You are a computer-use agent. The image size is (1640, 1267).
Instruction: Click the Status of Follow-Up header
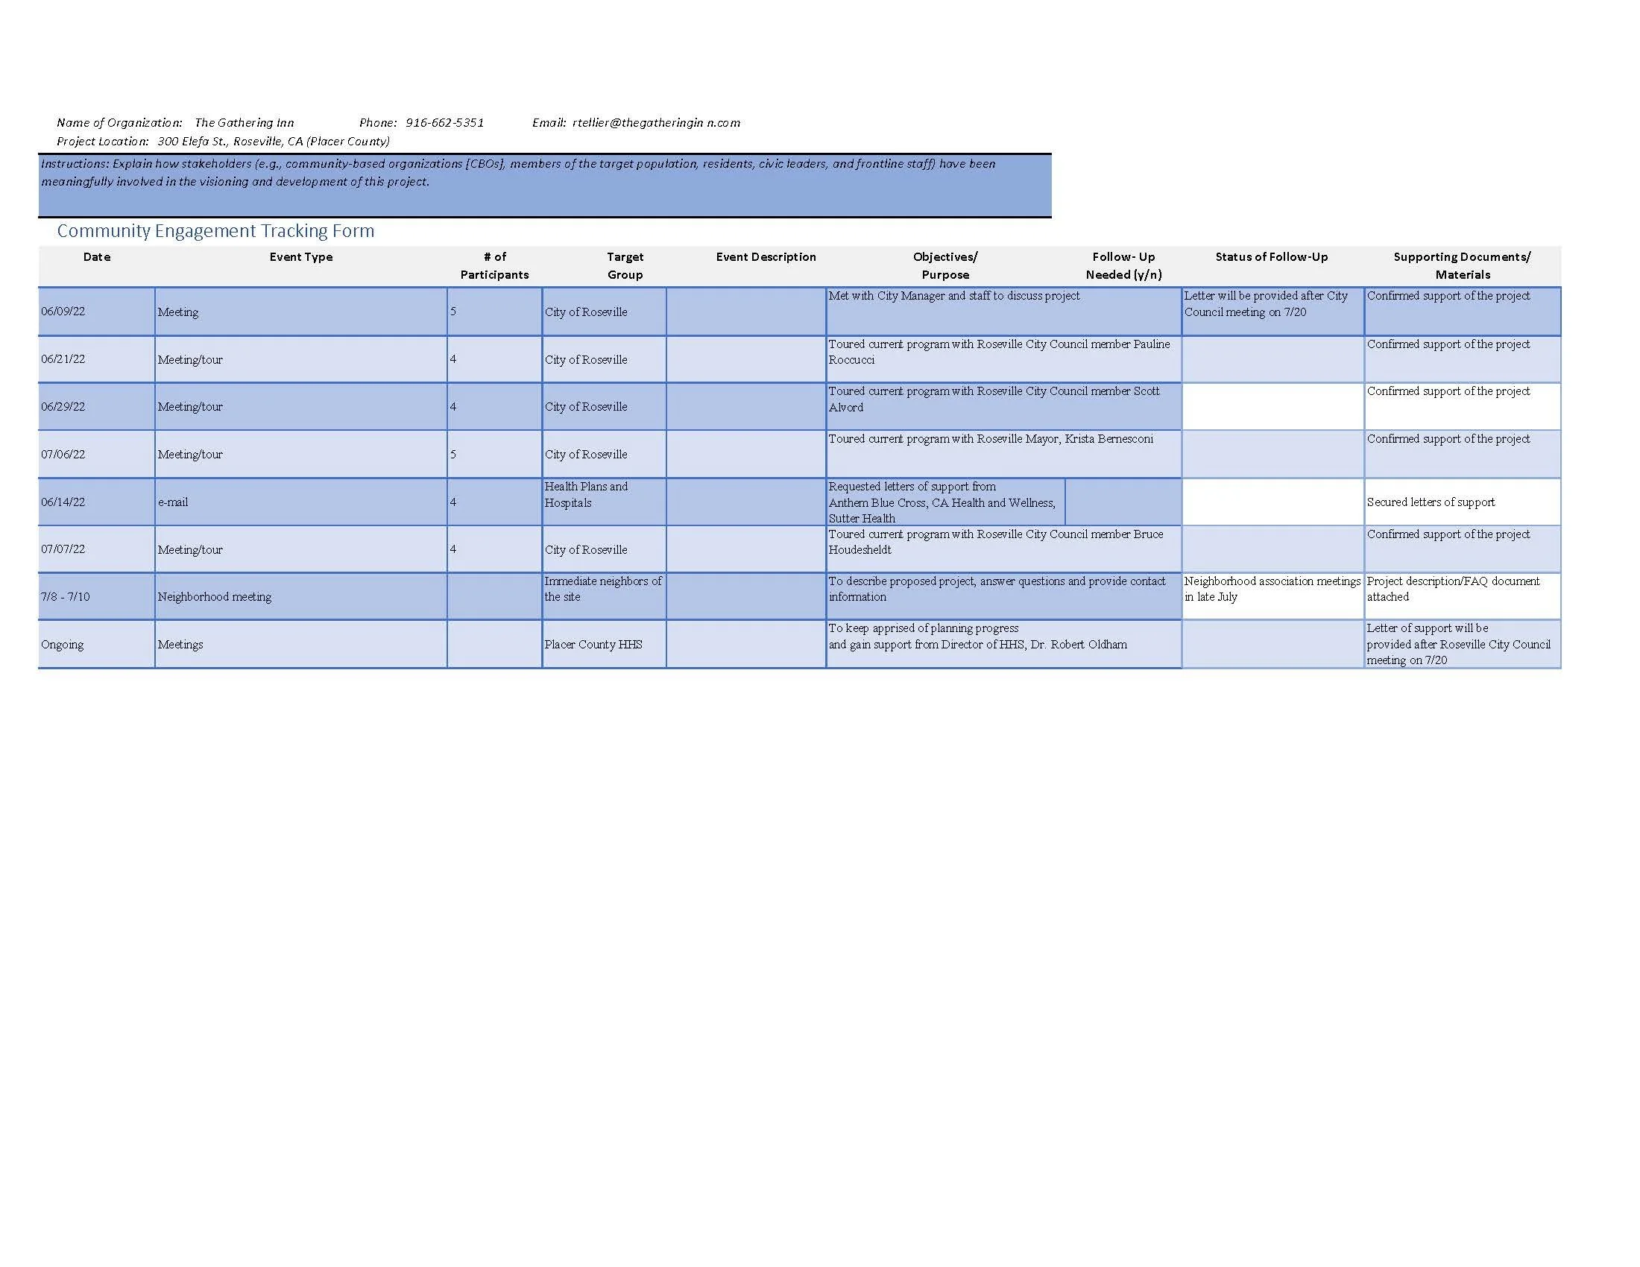point(1271,256)
